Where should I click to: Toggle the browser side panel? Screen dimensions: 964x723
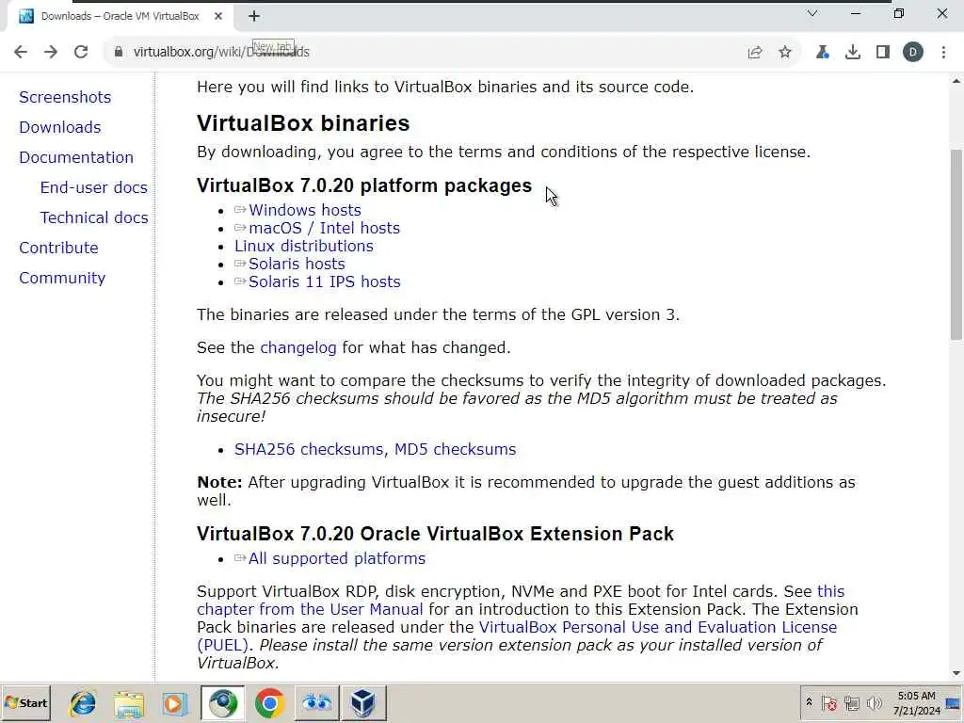coord(883,53)
